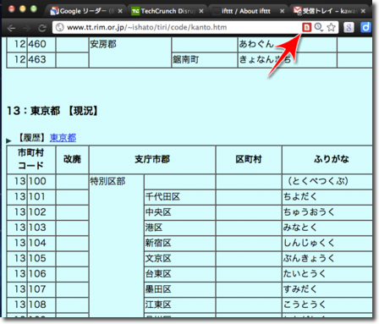Image resolution: width=379 pixels, height=324 pixels.
Task: Click the ちよだく furigana cell
Action: (327, 197)
